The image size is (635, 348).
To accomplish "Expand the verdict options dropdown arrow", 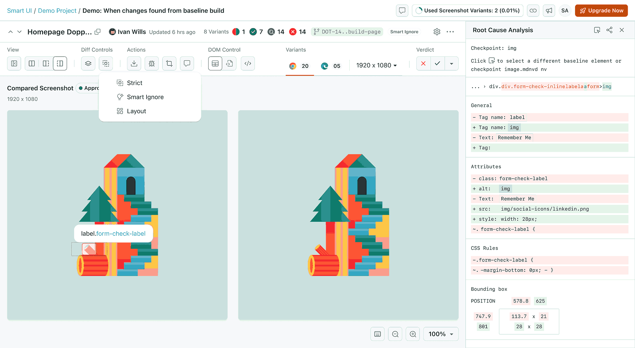I will point(451,64).
